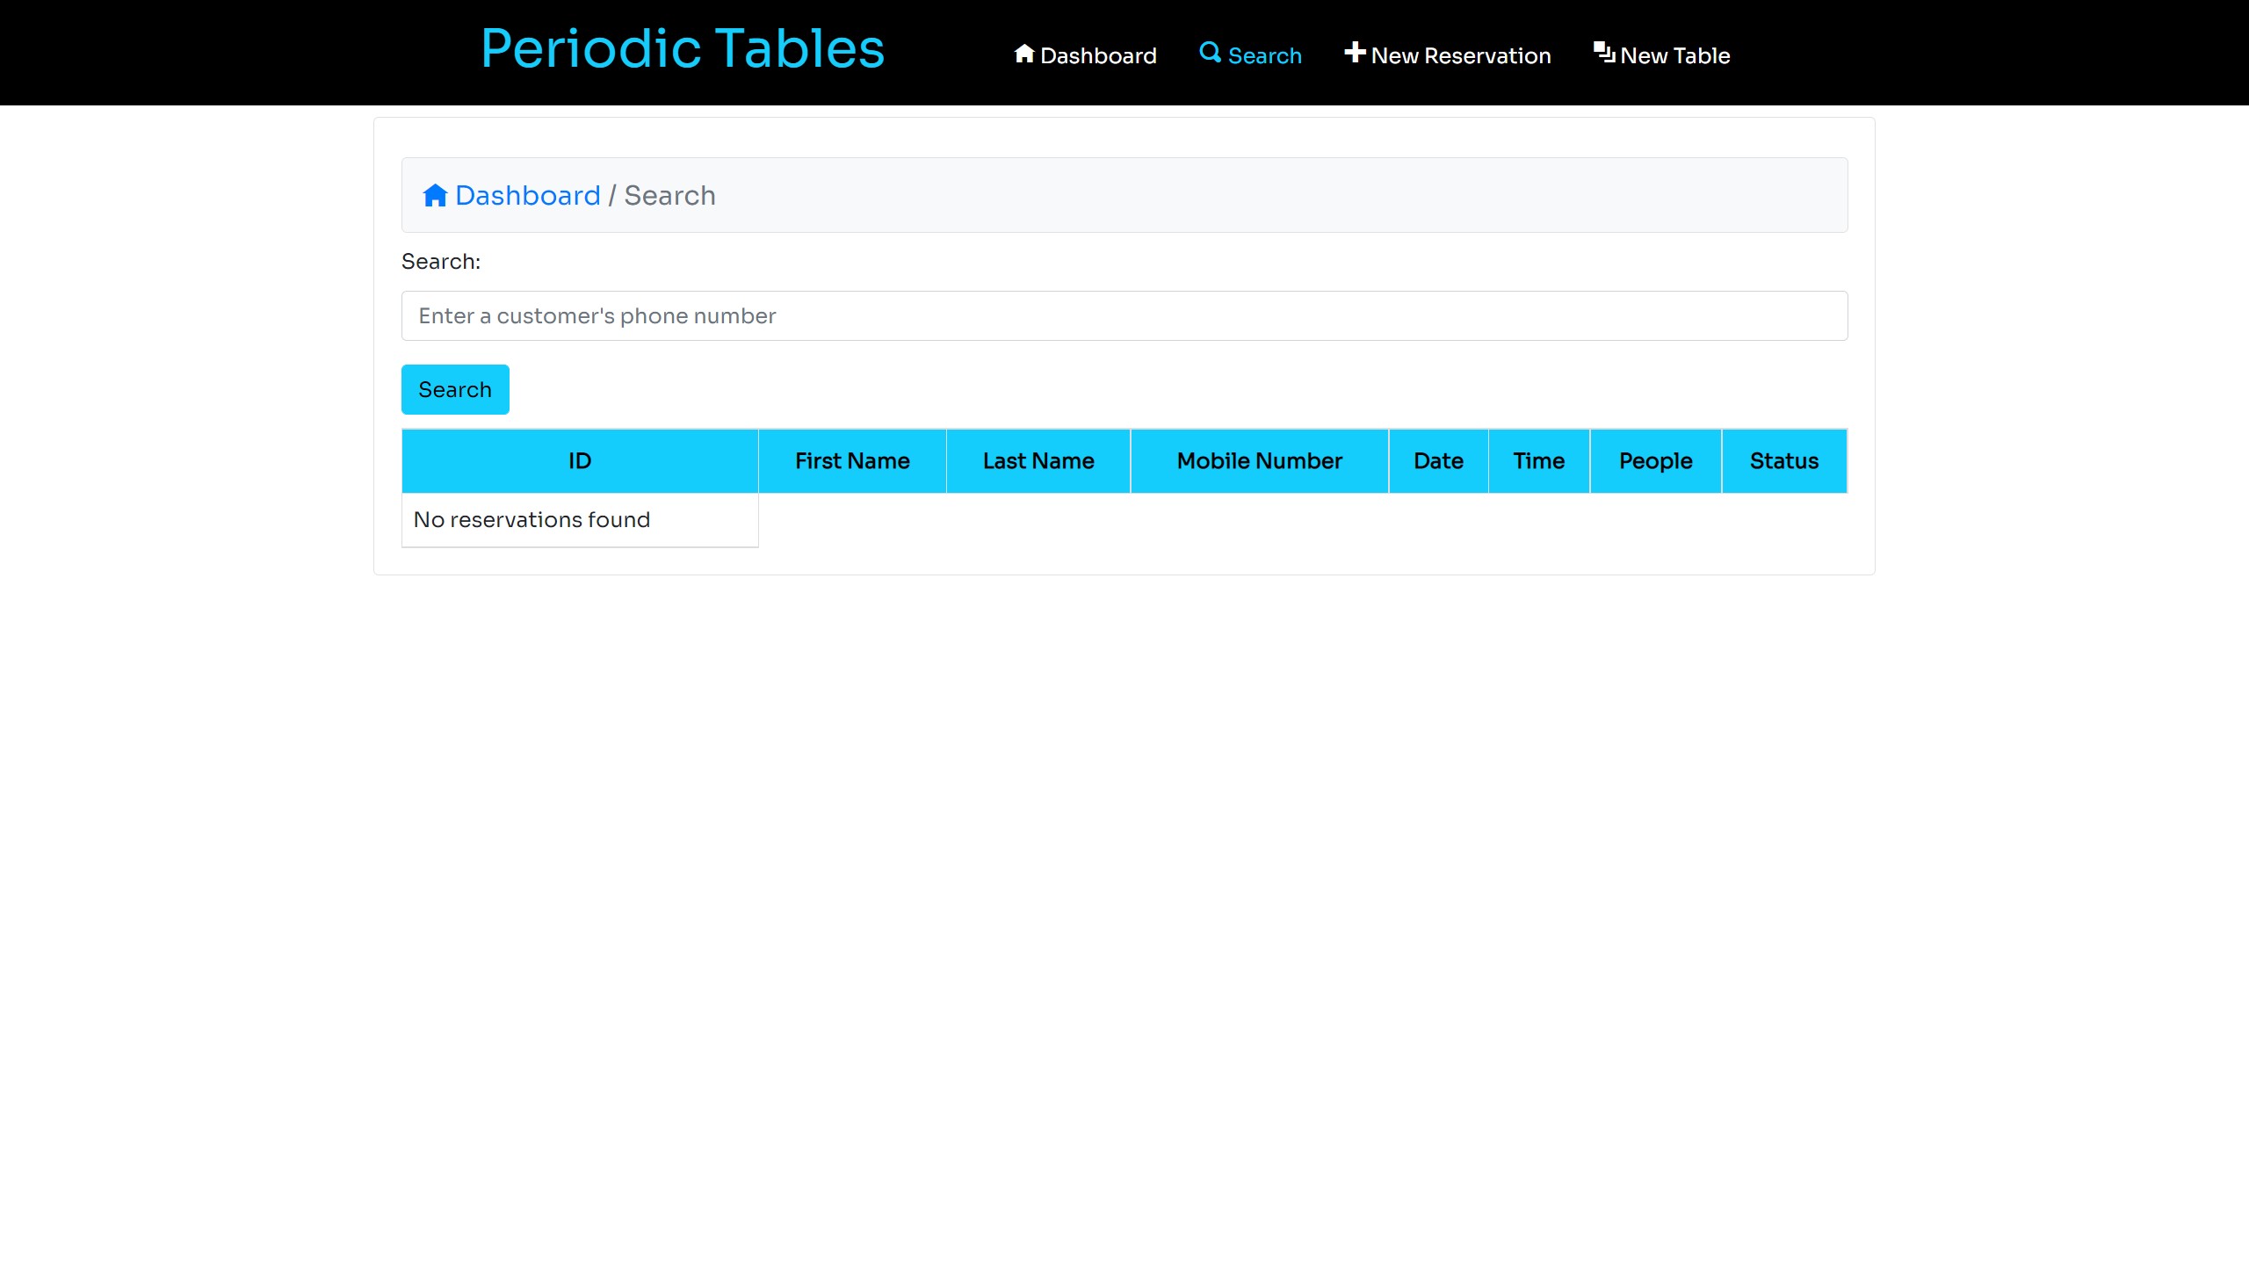2249x1265 pixels.
Task: Click the Dashboard breadcrumb home icon
Action: [x=436, y=195]
